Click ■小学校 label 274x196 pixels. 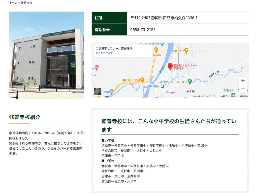[x=108, y=140]
